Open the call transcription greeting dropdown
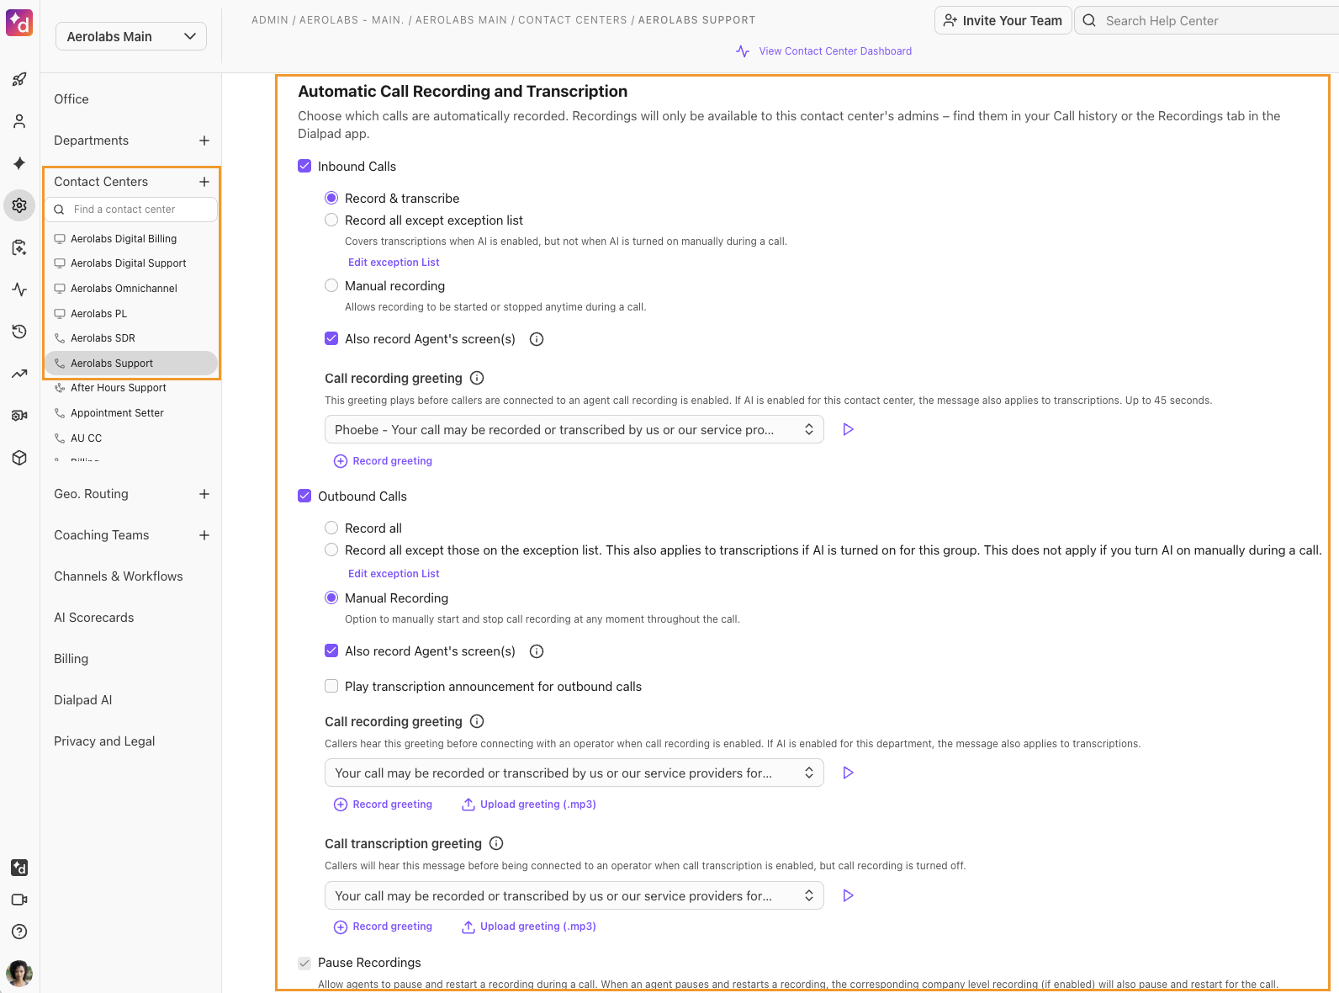The image size is (1339, 993). (x=574, y=895)
